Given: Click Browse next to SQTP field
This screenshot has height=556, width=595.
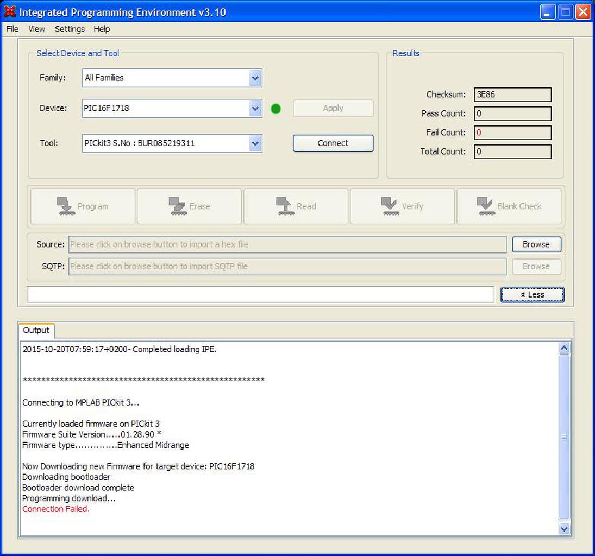Looking at the screenshot, I should pyautogui.click(x=536, y=266).
